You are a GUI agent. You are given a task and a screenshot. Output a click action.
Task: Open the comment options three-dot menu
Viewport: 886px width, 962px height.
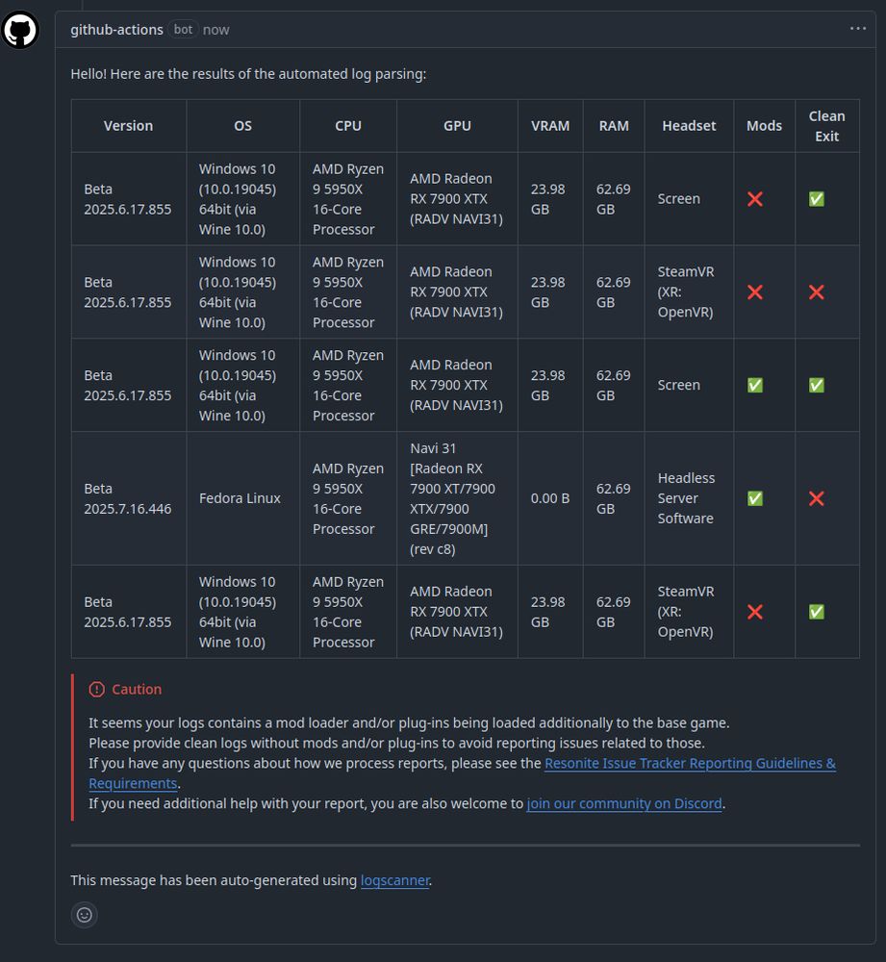(x=858, y=28)
